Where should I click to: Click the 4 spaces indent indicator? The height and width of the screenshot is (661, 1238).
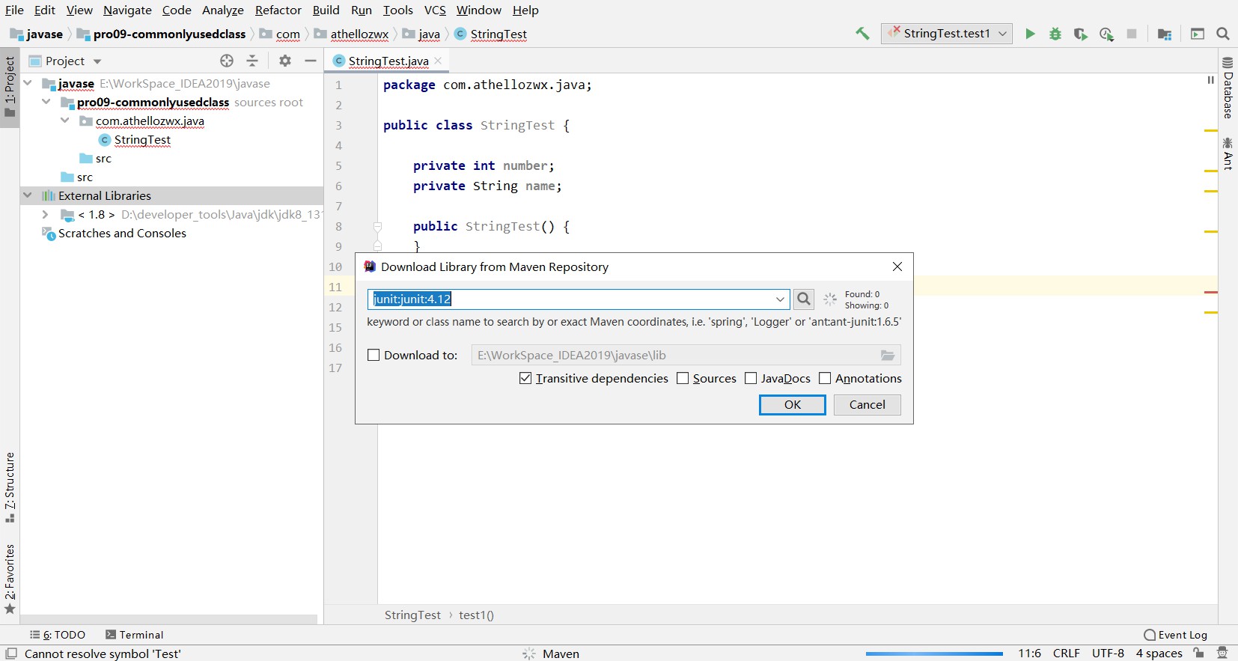coord(1159,654)
